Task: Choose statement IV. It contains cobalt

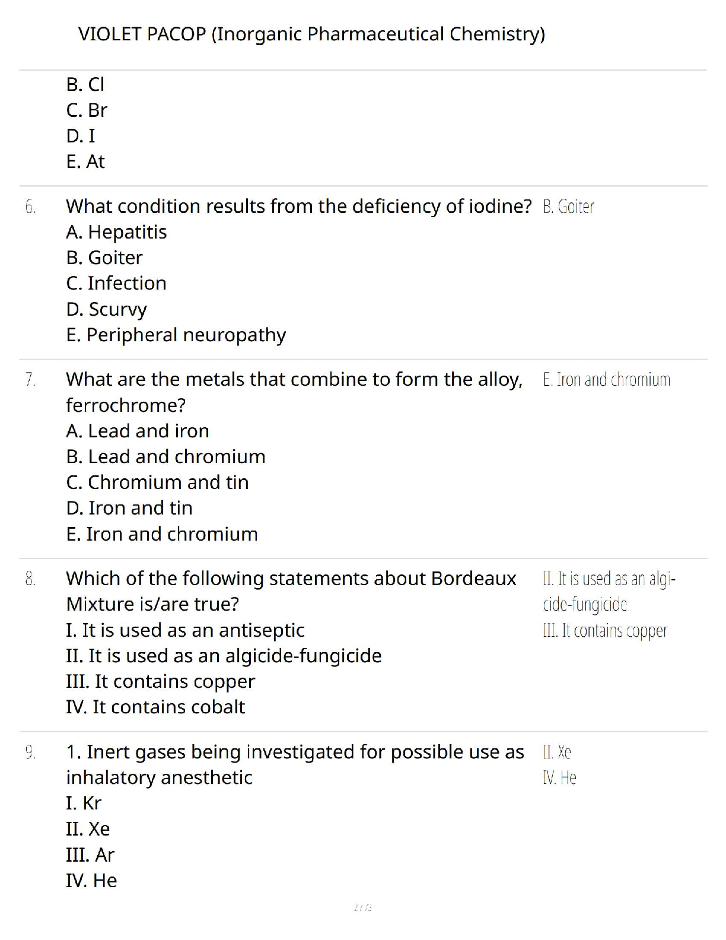Action: (x=155, y=707)
